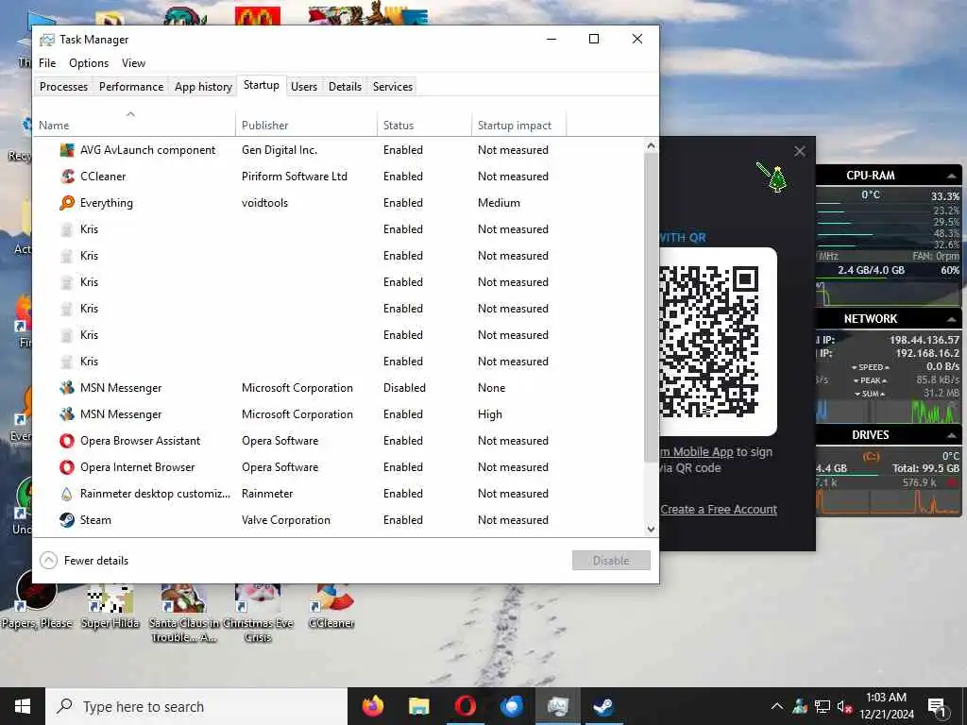
Task: Sort by the Publisher column header
Action: (307, 126)
